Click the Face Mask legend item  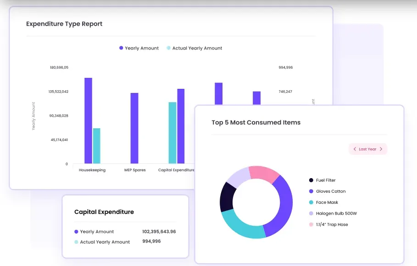[x=327, y=202]
